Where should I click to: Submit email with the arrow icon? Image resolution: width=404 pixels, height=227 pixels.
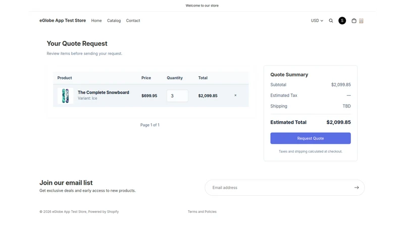click(357, 188)
